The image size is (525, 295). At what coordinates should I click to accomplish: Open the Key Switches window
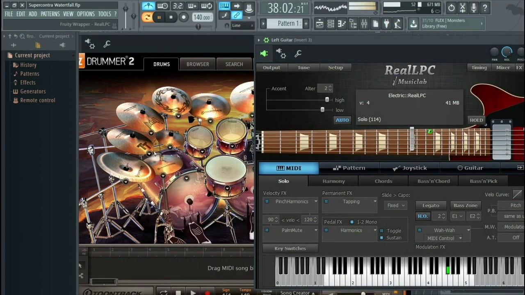coord(290,248)
